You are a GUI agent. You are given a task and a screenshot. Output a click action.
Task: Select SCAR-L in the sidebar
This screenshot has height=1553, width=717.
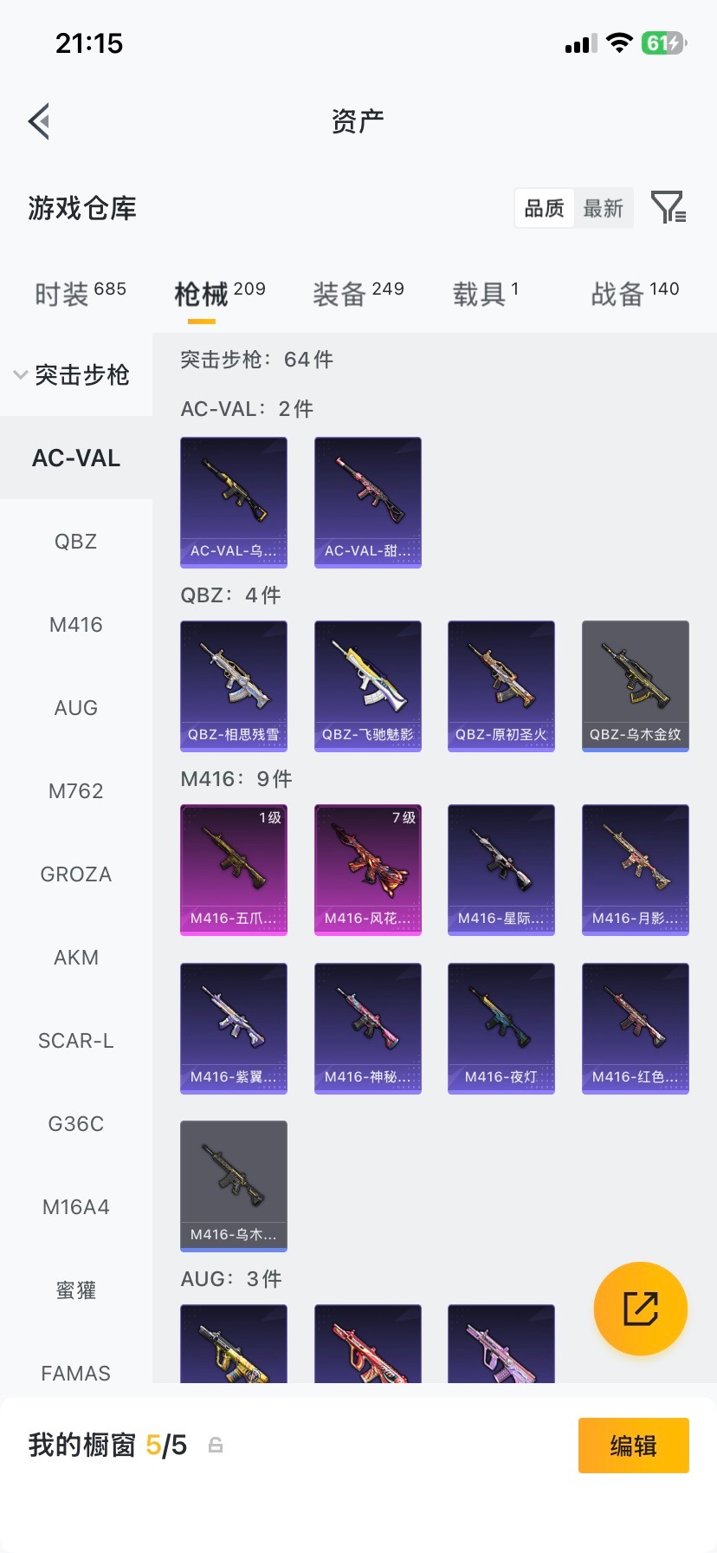click(x=76, y=1041)
